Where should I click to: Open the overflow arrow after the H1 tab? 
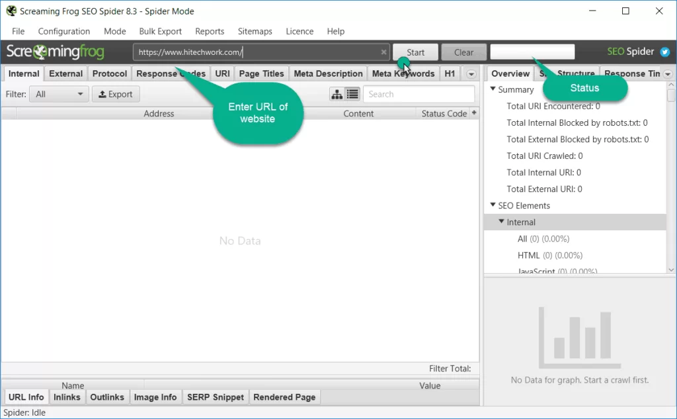[x=471, y=74]
